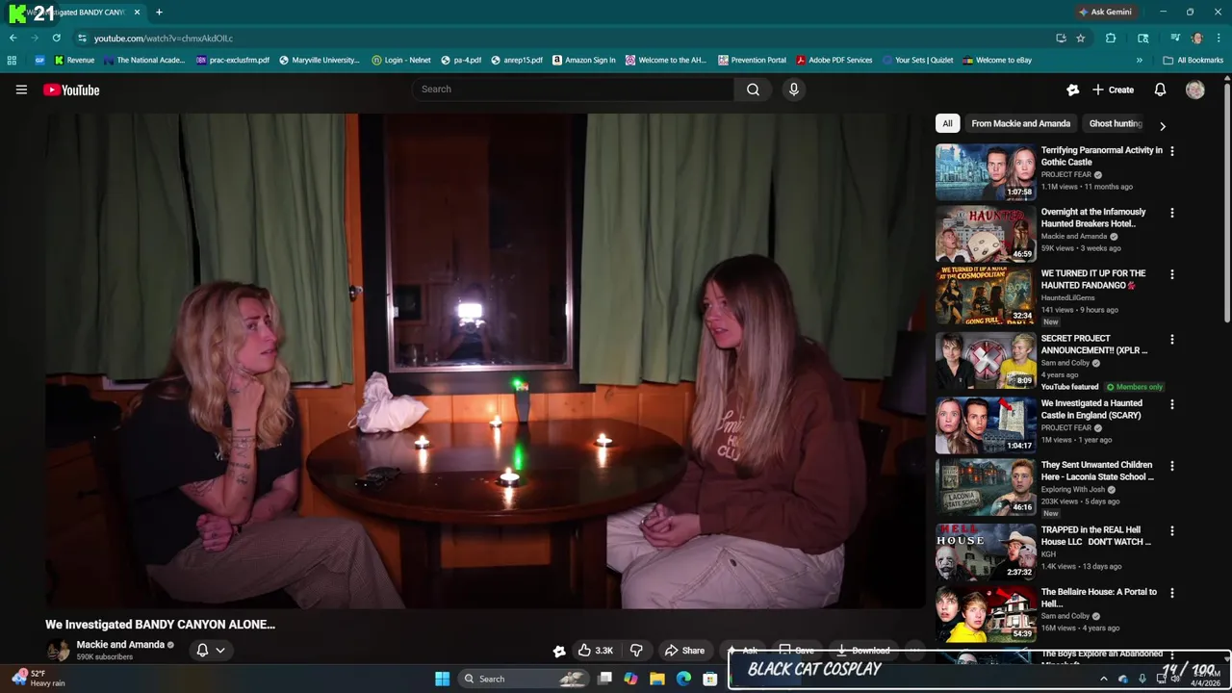The width and height of the screenshot is (1232, 693).
Task: Toggle channel notification bell for Mackie and Amanda
Action: [x=211, y=650]
